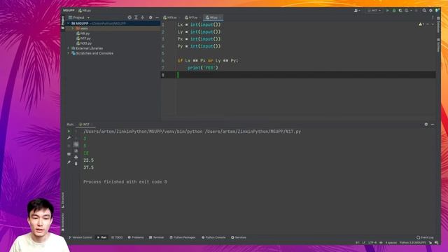Open Run tool window button in bottom bar

(x=101, y=237)
